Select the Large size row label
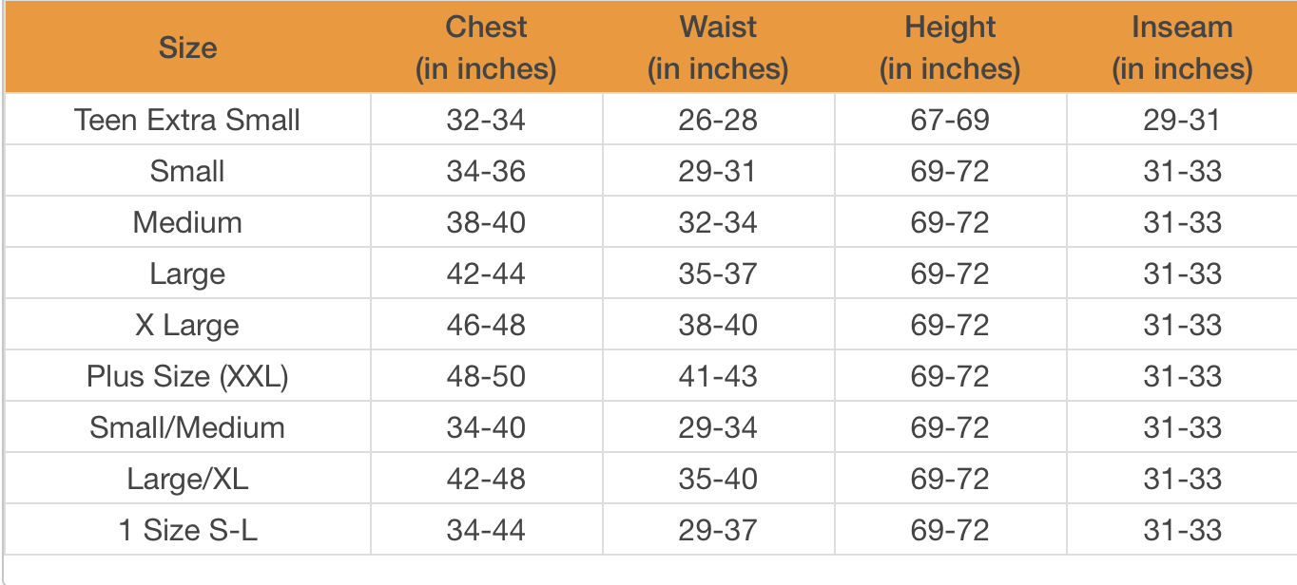The height and width of the screenshot is (585, 1297). tap(187, 274)
